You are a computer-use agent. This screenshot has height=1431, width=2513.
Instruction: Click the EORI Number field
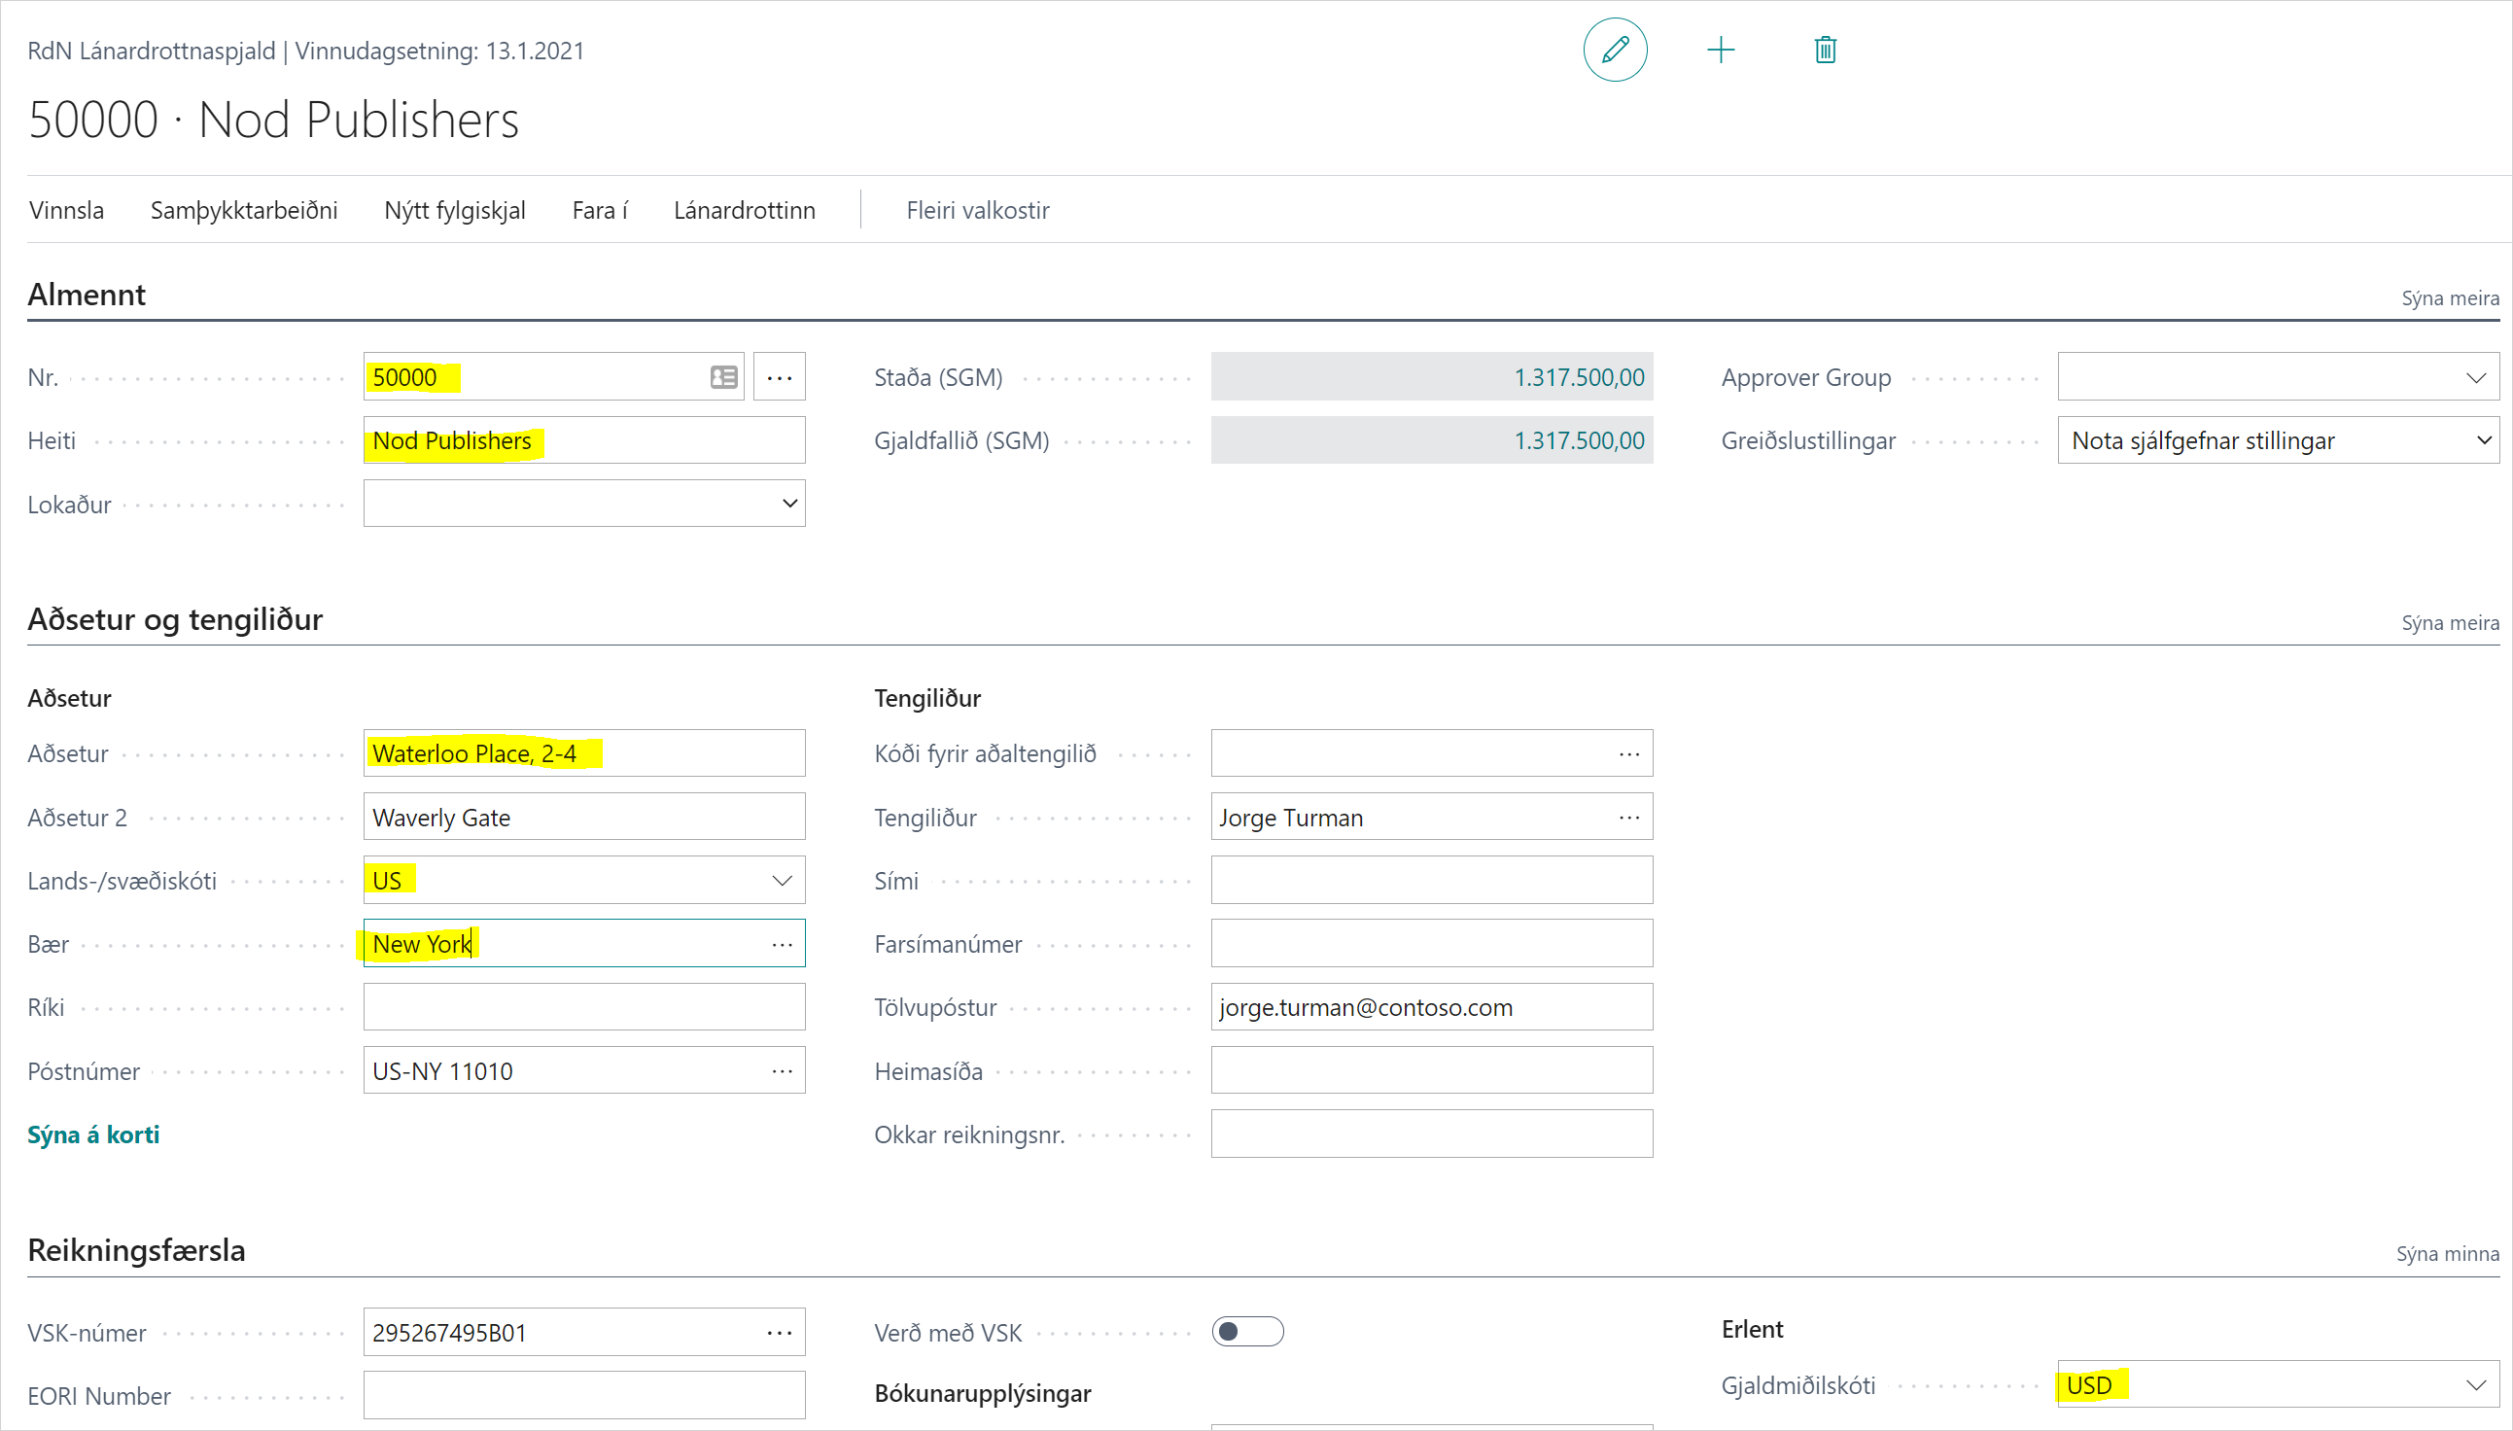pyautogui.click(x=584, y=1396)
